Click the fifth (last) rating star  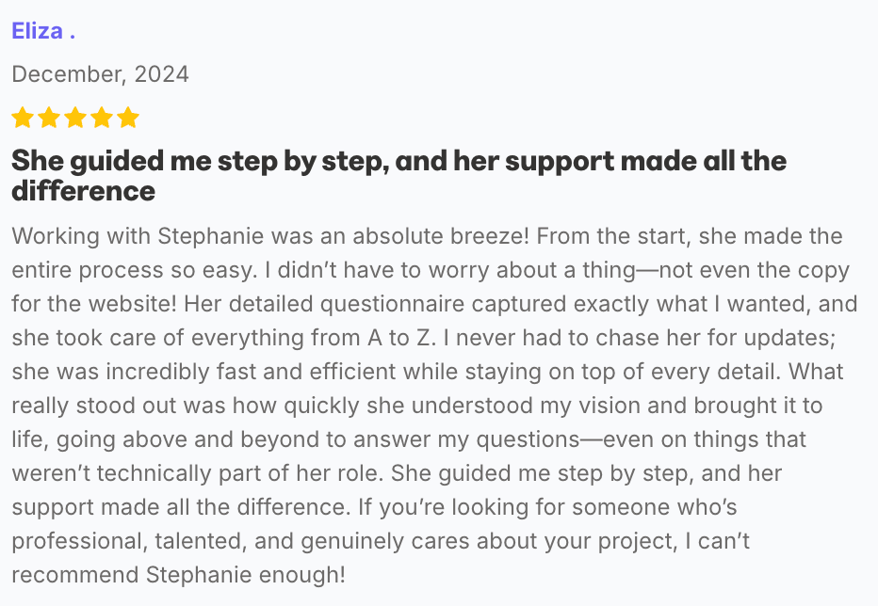127,118
